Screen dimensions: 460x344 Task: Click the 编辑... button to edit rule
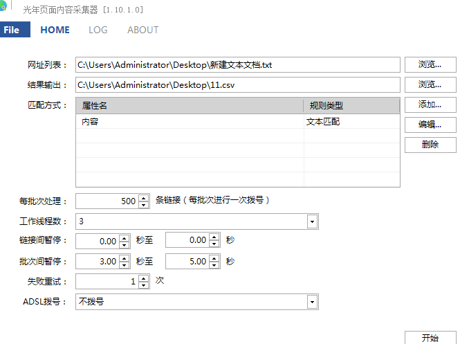click(430, 125)
